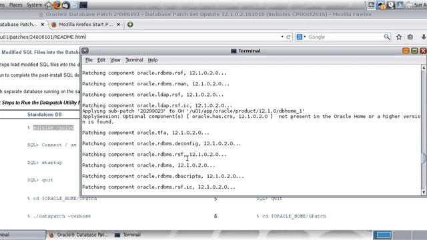Click the 'SQL> Connect / as' line in the README

[52, 145]
